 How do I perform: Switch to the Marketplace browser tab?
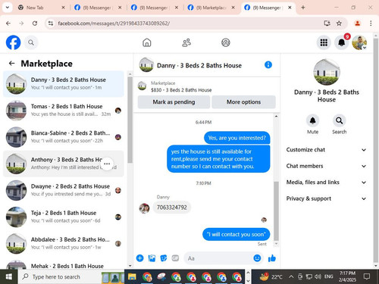(x=210, y=8)
